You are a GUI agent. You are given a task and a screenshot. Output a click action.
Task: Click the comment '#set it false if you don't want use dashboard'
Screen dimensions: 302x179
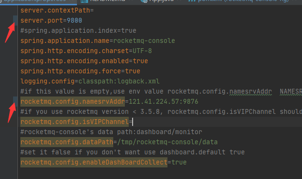click(x=133, y=152)
